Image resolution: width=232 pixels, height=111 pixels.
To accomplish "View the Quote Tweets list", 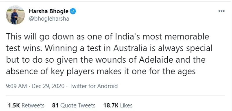I will point(74,105).
